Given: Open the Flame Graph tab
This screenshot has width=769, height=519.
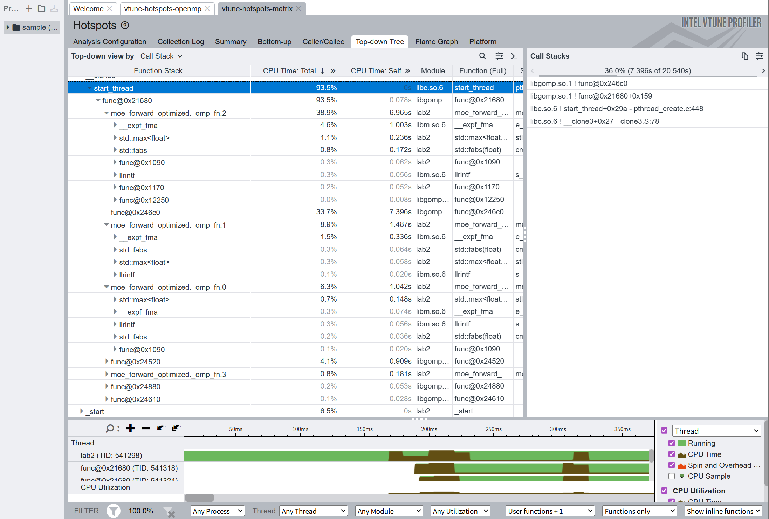Looking at the screenshot, I should [x=437, y=41].
